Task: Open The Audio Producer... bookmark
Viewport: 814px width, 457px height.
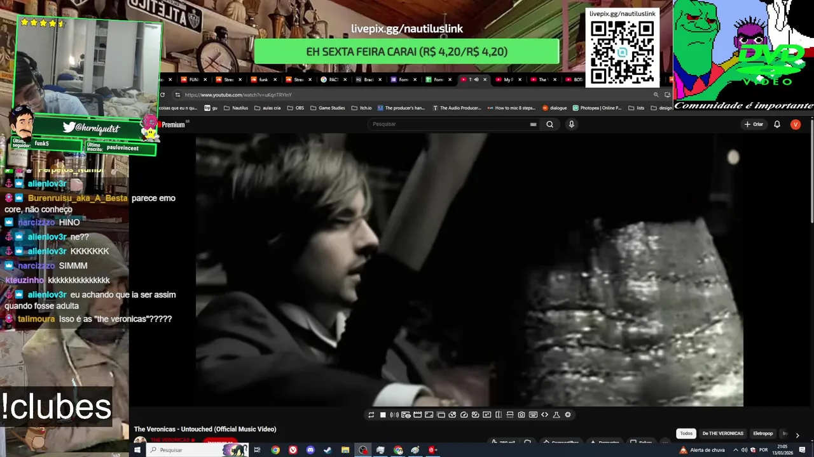Action: click(457, 108)
